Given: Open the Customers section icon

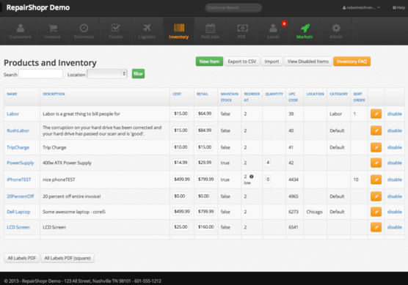Looking at the screenshot, I should pyautogui.click(x=21, y=28).
